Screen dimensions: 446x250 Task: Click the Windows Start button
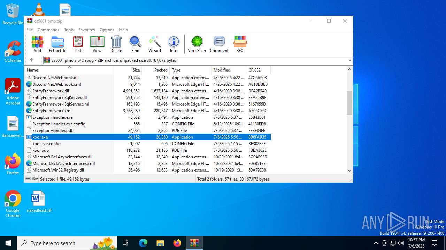[8, 243]
